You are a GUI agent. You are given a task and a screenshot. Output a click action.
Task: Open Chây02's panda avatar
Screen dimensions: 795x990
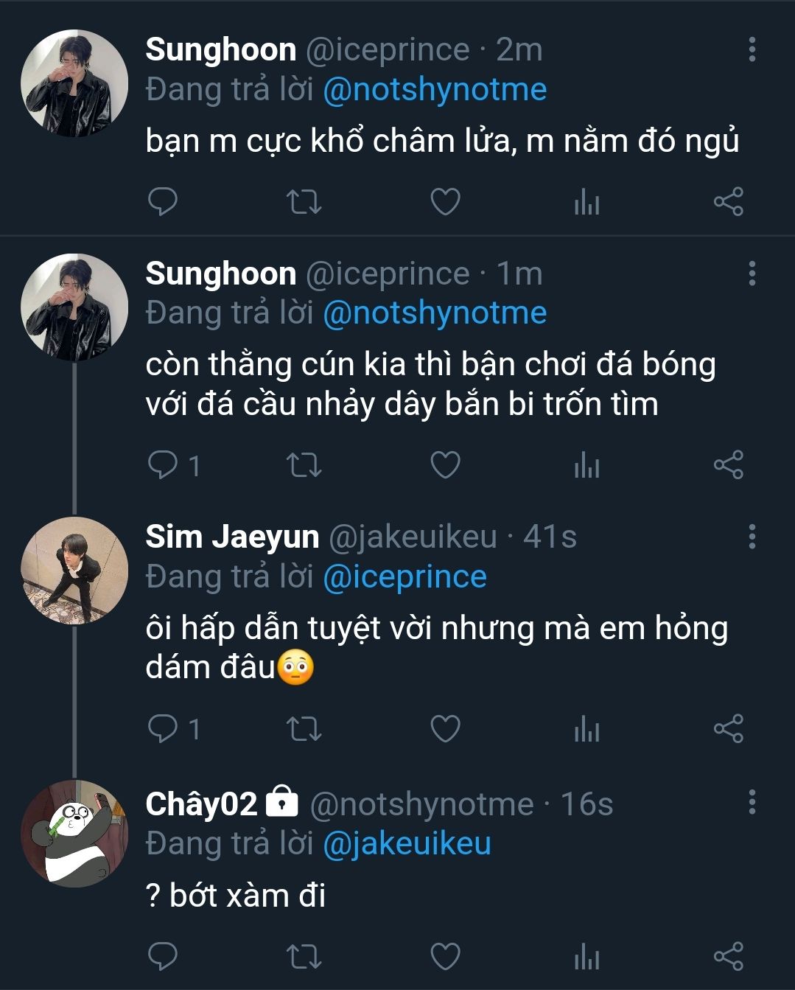click(74, 834)
